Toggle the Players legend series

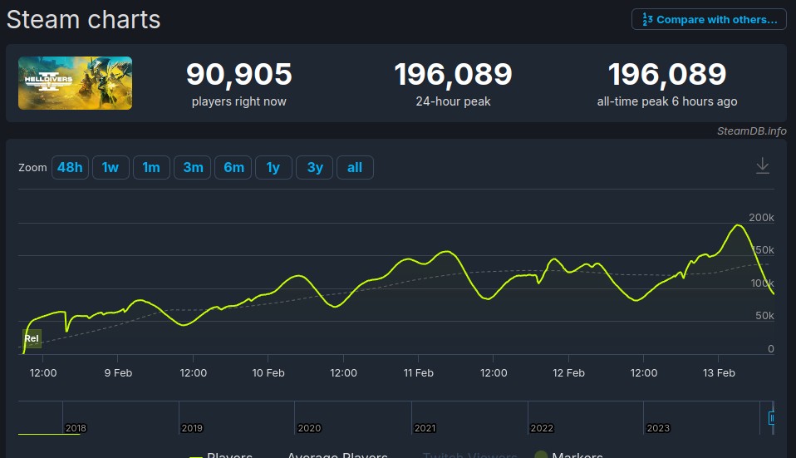point(221,455)
